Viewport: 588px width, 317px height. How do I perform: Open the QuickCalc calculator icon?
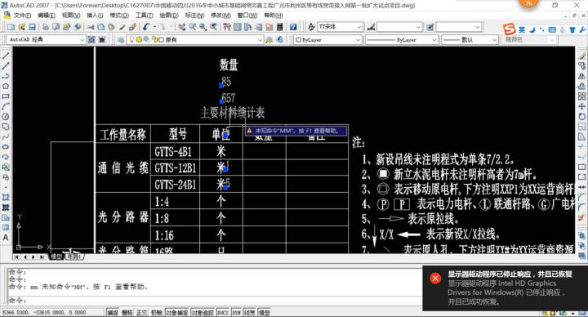(x=280, y=27)
